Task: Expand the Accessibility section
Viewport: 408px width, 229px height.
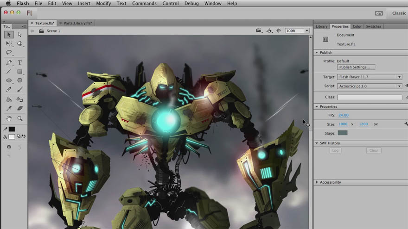Action: click(317, 182)
